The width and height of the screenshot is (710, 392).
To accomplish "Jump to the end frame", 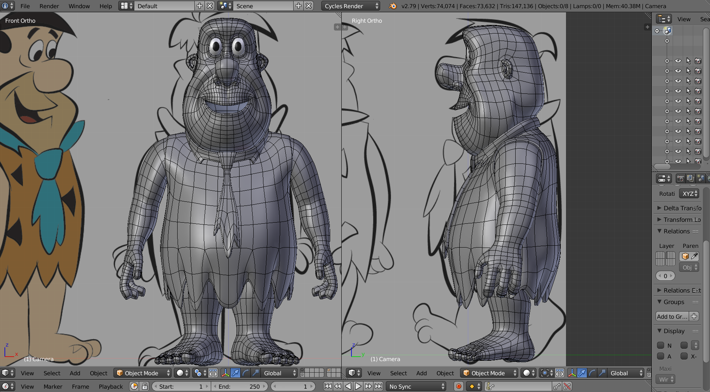I will [378, 386].
